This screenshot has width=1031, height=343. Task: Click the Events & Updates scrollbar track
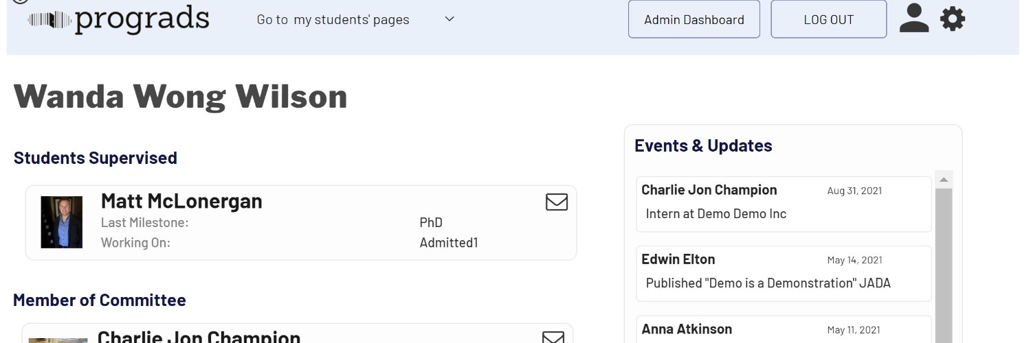coord(944,266)
